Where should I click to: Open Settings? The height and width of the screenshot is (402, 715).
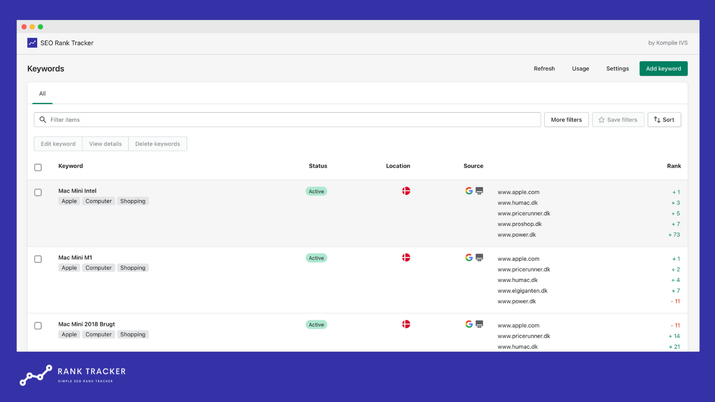[618, 69]
